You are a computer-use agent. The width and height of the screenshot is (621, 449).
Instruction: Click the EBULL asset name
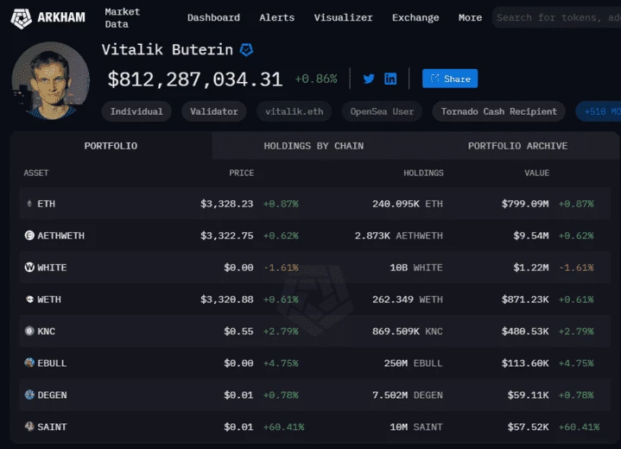(x=52, y=363)
